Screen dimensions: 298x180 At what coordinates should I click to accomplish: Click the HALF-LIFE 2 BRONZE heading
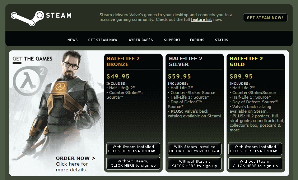point(123,61)
